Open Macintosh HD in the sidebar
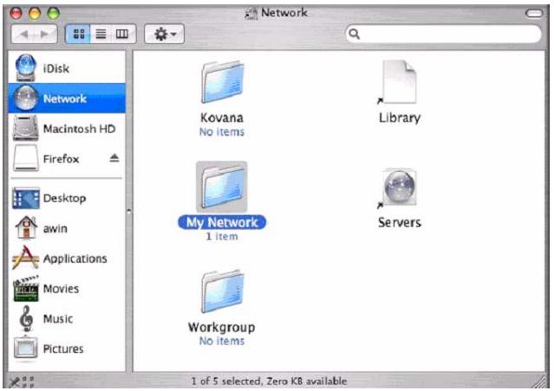This screenshot has width=554, height=391. click(x=67, y=128)
